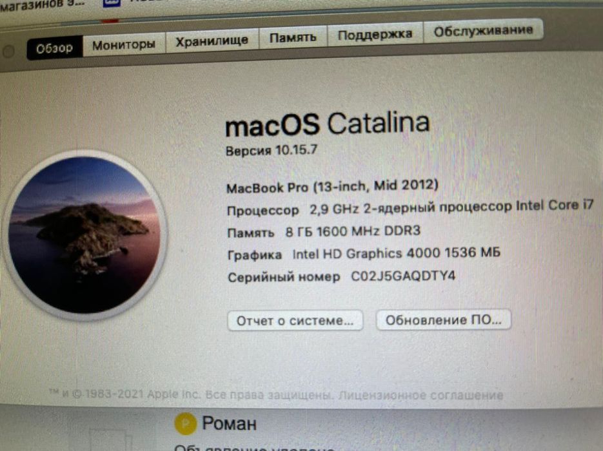Open the Поддержка tab

375,34
